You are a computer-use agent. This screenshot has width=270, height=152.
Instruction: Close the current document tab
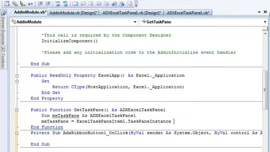click(265, 12)
